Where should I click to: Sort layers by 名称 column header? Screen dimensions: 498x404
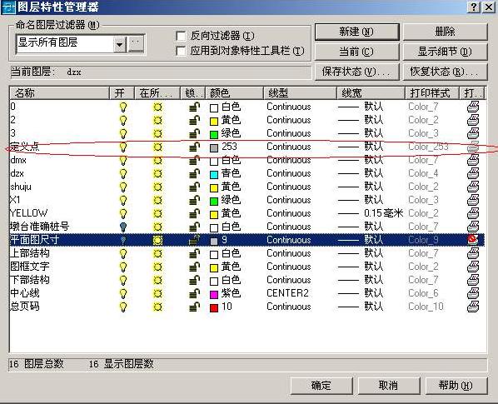pyautogui.click(x=60, y=93)
